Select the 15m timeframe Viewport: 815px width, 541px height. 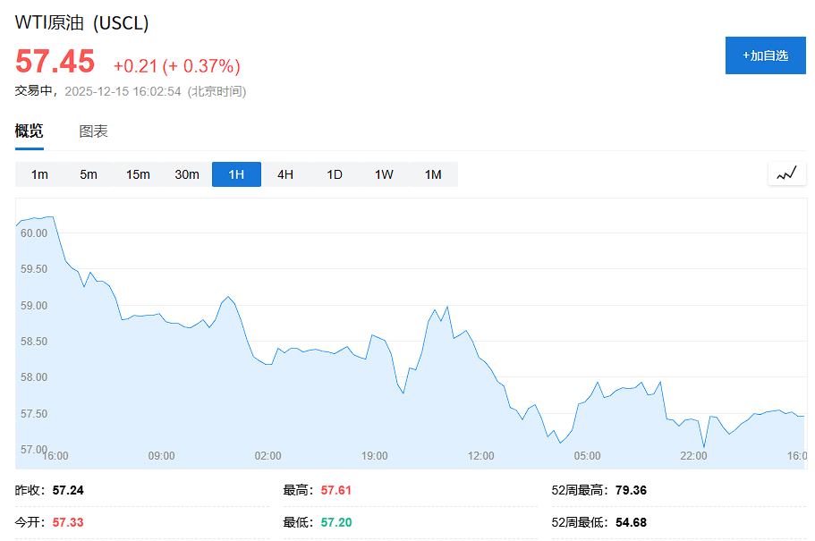click(138, 174)
